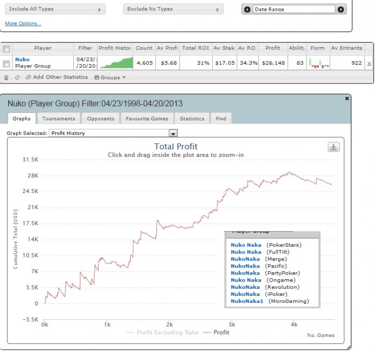The image size is (375, 352).
Task: Click the More Options link
Action: (x=23, y=24)
